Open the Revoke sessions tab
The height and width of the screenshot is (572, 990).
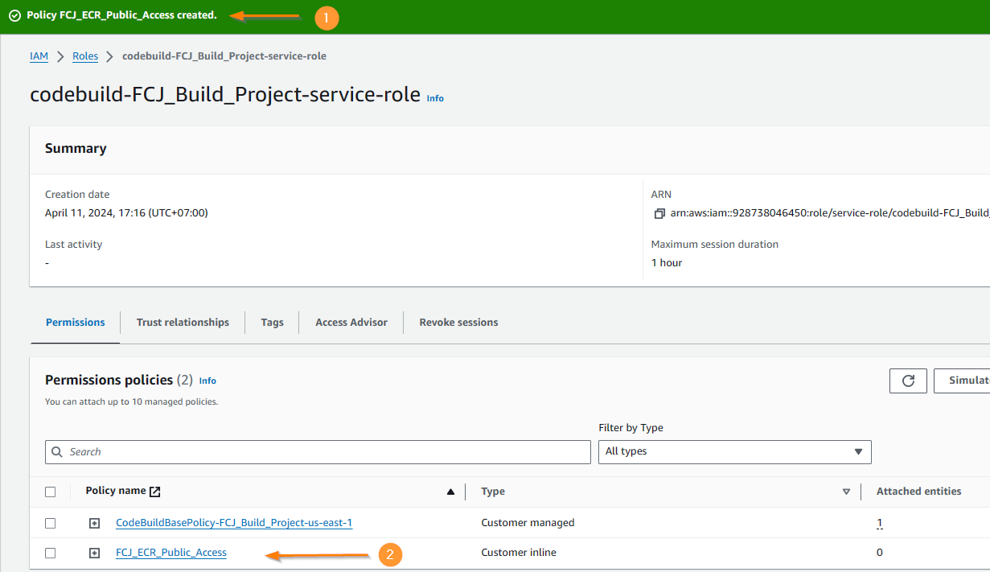tap(458, 323)
